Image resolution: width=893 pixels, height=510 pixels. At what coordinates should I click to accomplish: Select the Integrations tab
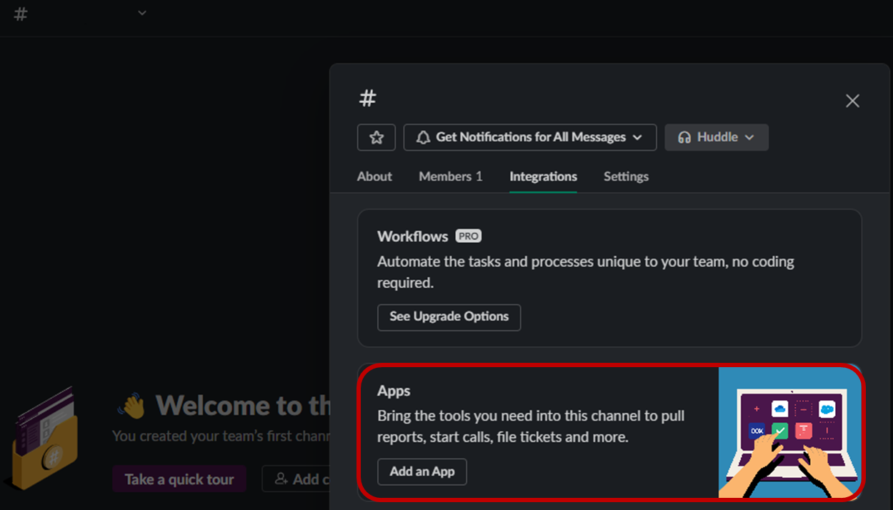542,176
